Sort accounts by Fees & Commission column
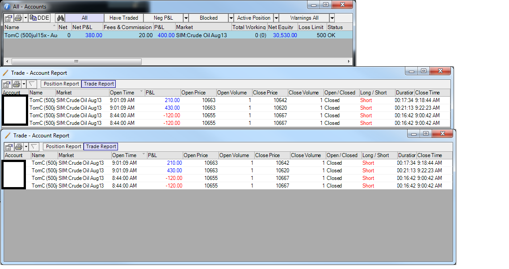The width and height of the screenshot is (509, 269). [x=127, y=27]
